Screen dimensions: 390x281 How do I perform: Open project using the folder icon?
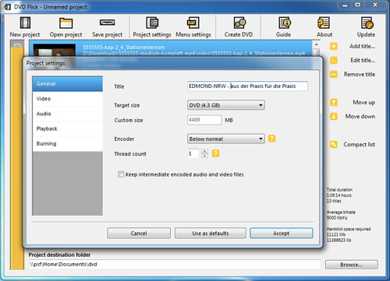(66, 23)
